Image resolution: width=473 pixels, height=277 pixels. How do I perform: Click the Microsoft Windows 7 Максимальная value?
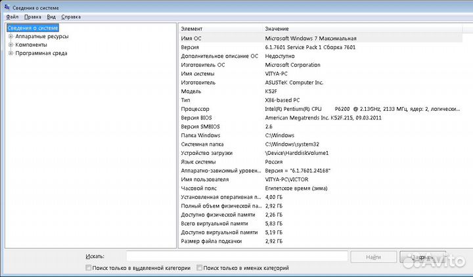click(311, 39)
